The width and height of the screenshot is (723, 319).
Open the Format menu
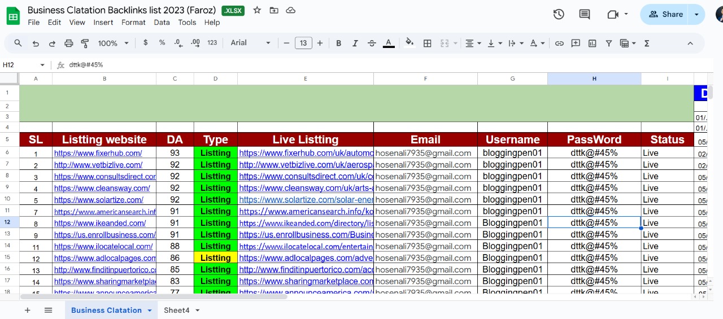(x=133, y=23)
